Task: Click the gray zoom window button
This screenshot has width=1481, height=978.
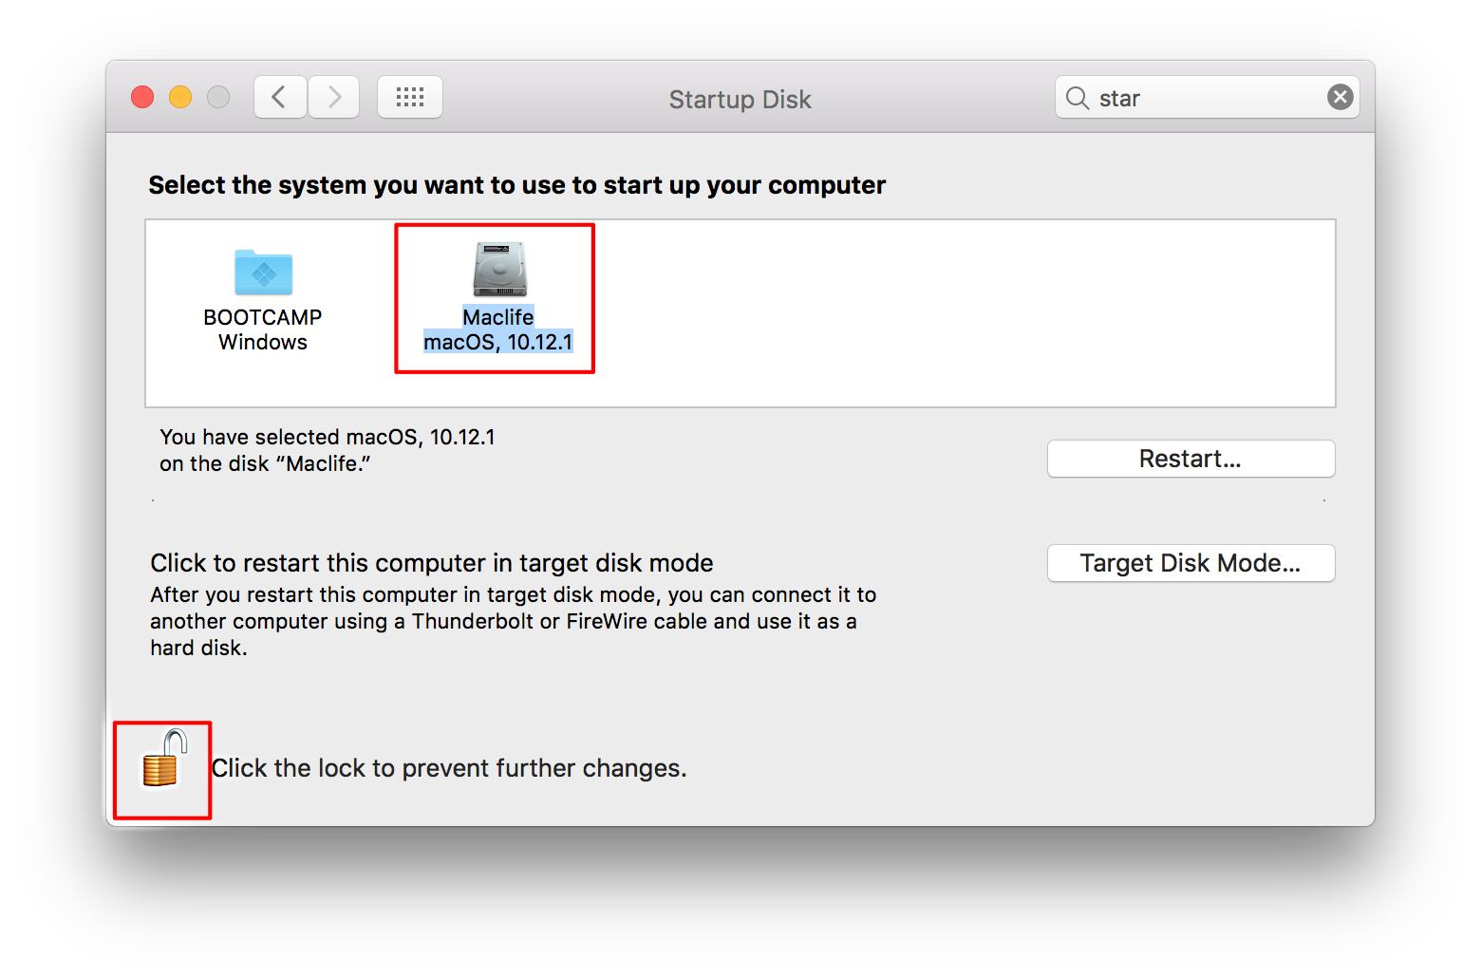Action: 218,97
